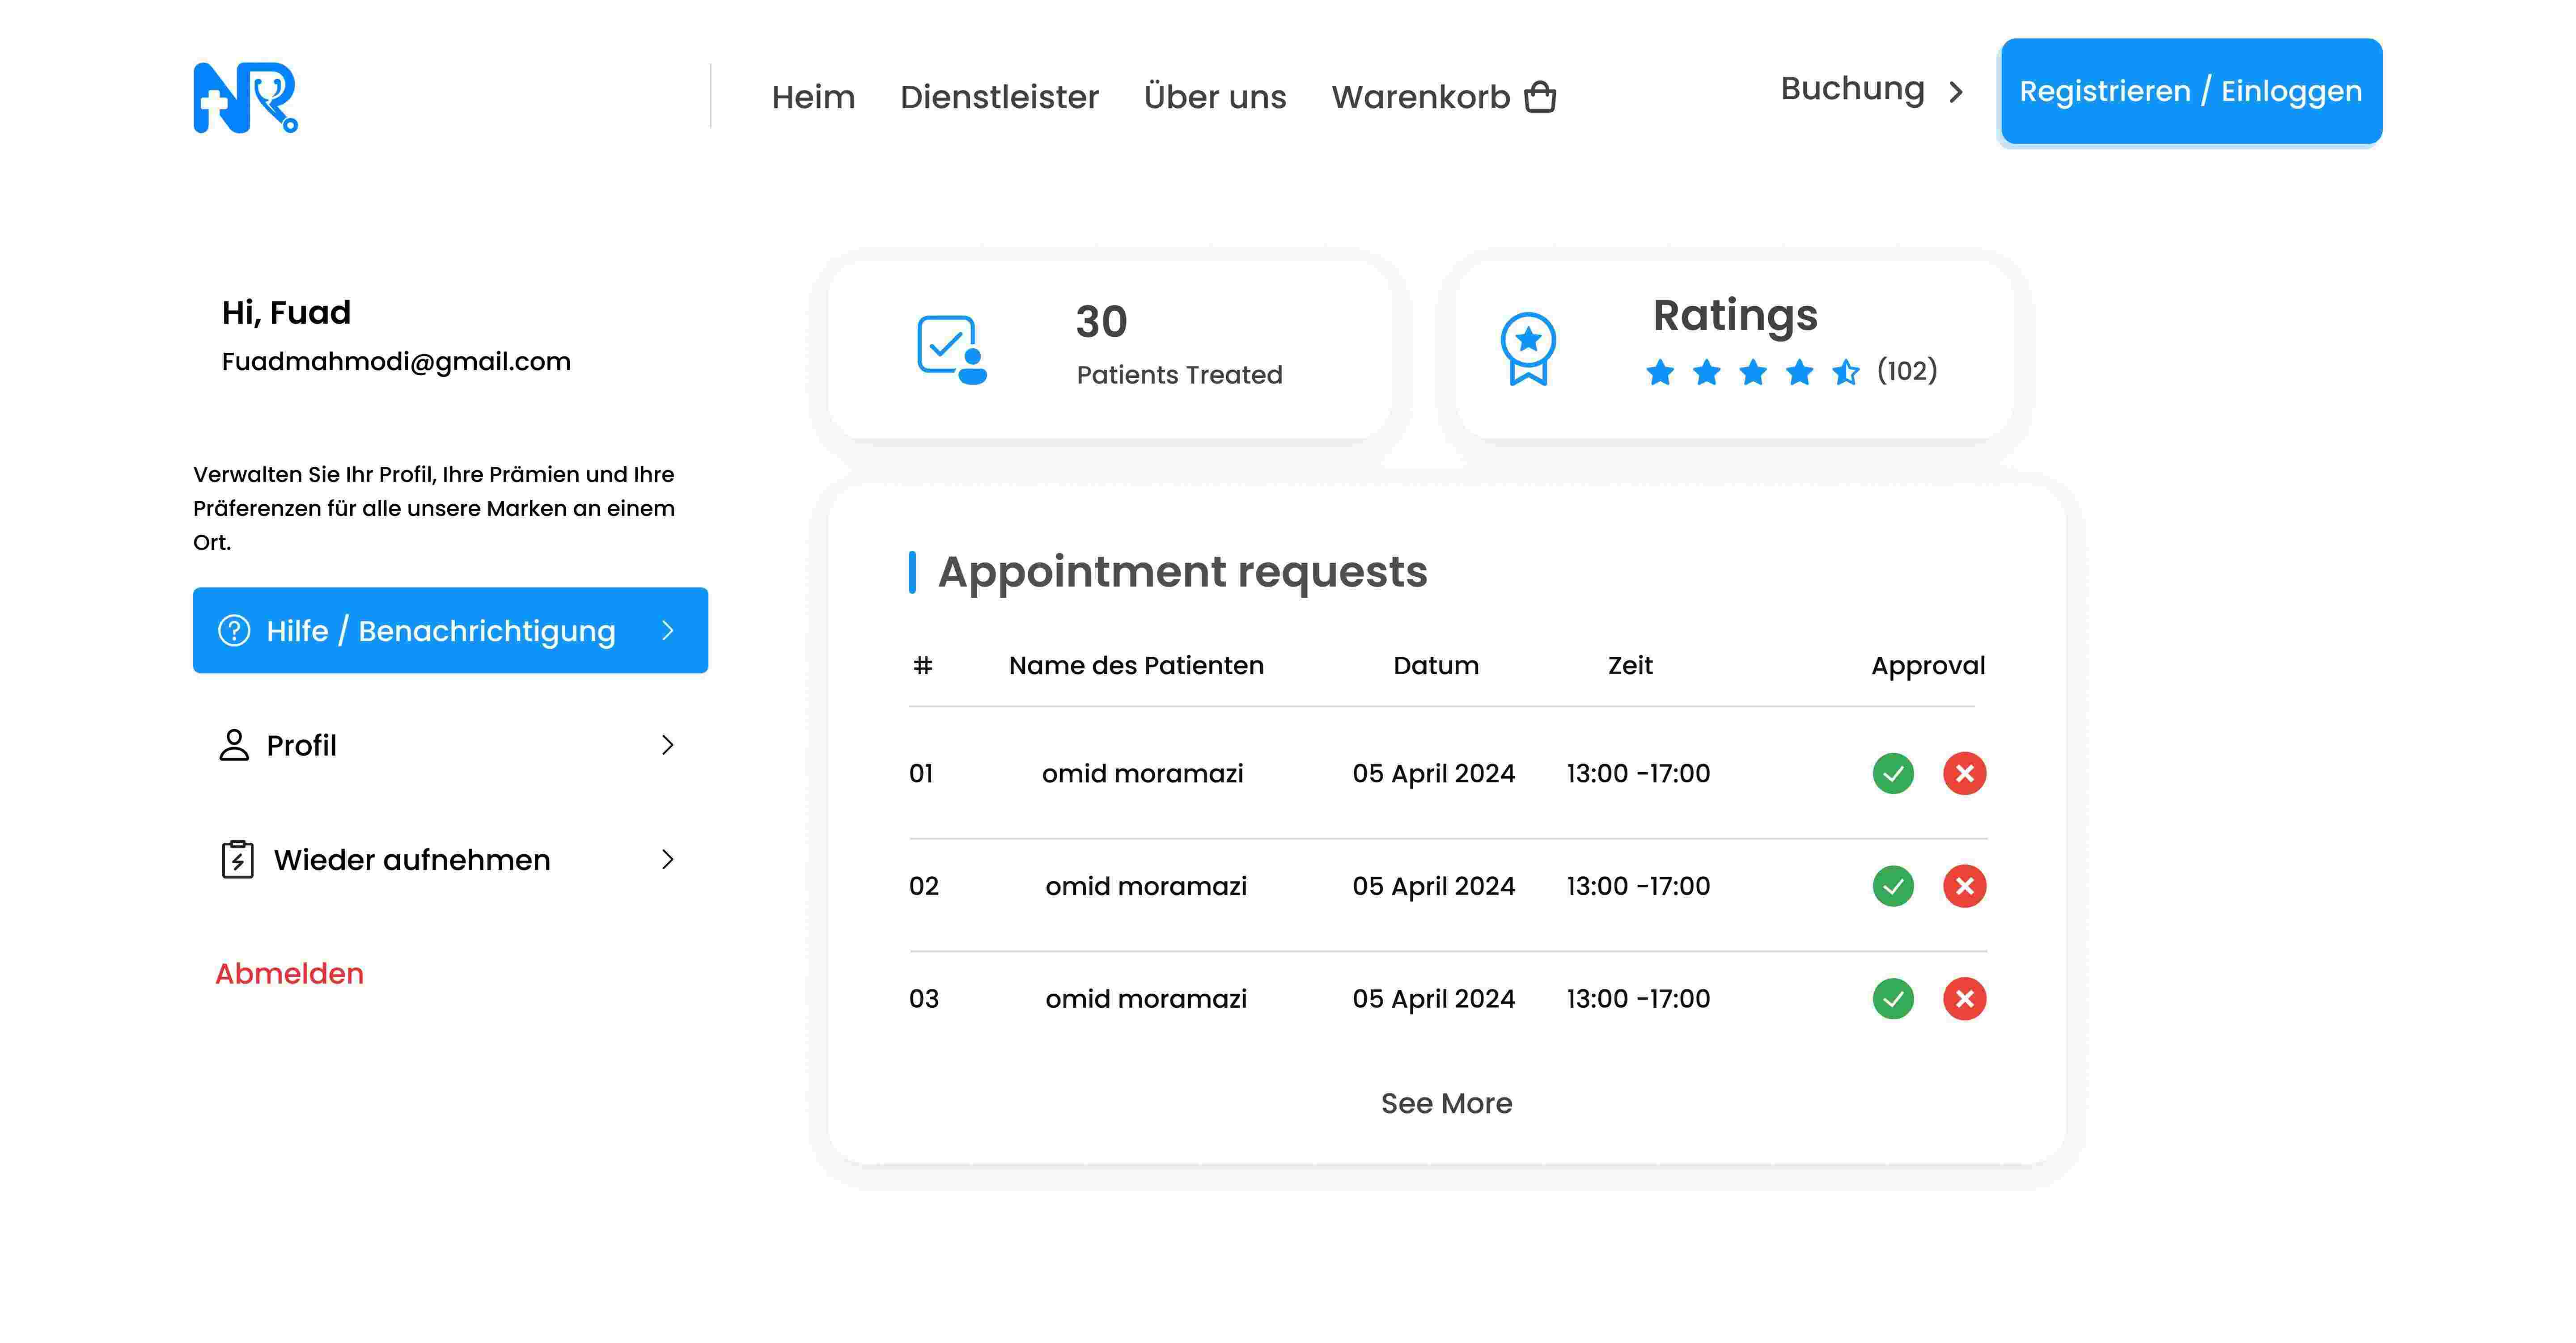Reject appointment request 01
Image resolution: width=2576 pixels, height=1343 pixels.
point(1965,773)
